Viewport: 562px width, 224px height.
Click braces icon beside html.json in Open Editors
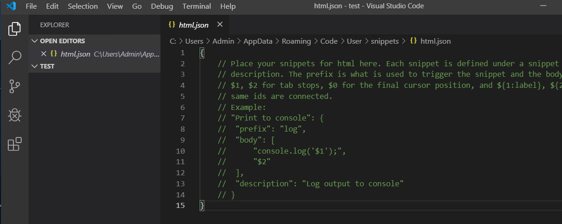[54, 54]
